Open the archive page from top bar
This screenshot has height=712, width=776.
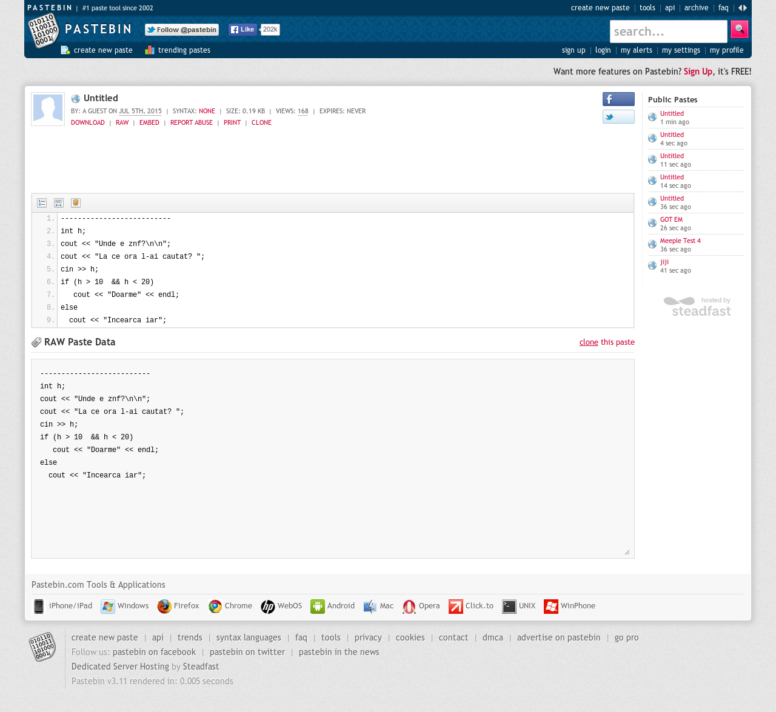[697, 8]
